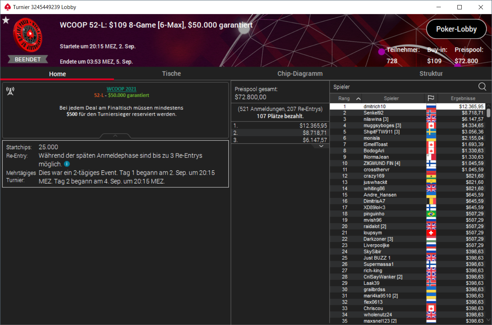Open the Chip-Diagramm tab
The height and width of the screenshot is (325, 492).
click(300, 74)
